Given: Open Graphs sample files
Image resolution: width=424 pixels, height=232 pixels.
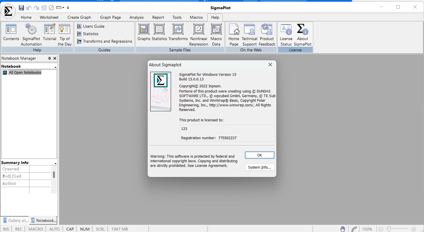Looking at the screenshot, I should [x=144, y=32].
